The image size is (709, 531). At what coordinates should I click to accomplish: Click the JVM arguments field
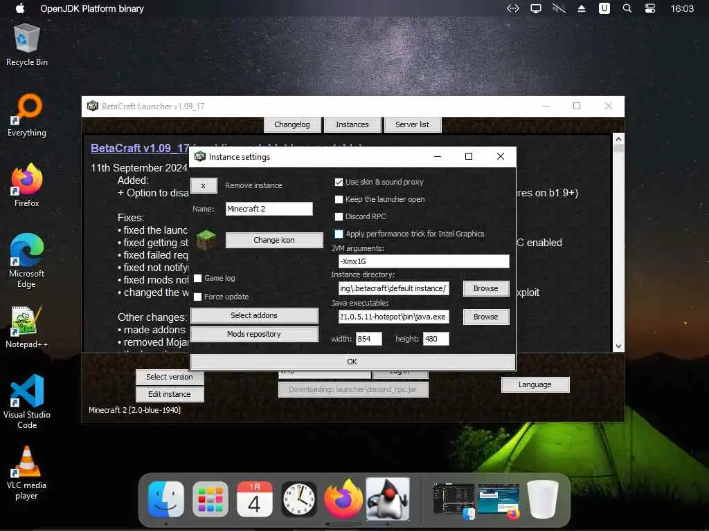coord(424,261)
